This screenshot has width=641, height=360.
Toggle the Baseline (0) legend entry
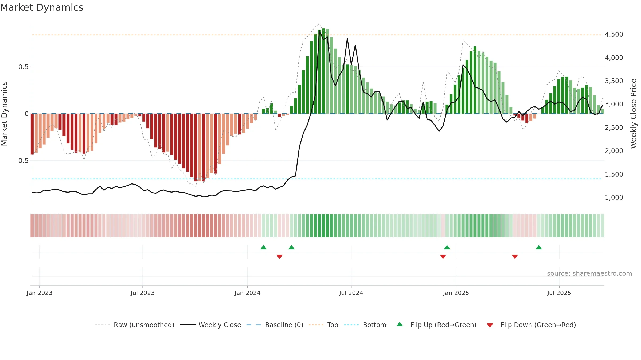275,325
